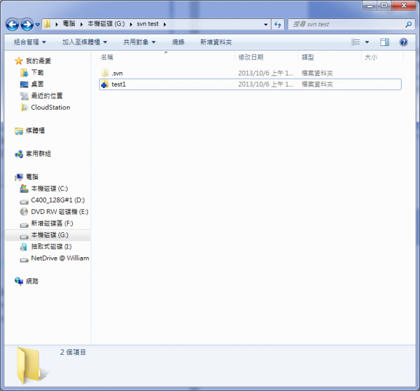The width and height of the screenshot is (420, 391).
Task: Open 桌面 in favorites
Action: [x=37, y=84]
